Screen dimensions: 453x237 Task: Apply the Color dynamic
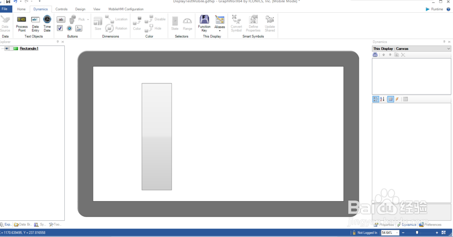(137, 24)
